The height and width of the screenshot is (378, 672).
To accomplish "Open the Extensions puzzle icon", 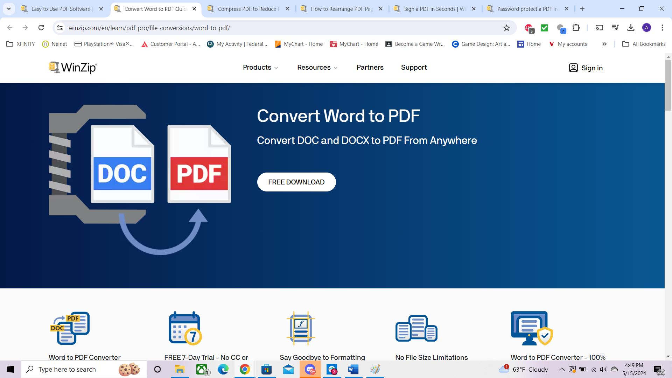I will pyautogui.click(x=576, y=28).
